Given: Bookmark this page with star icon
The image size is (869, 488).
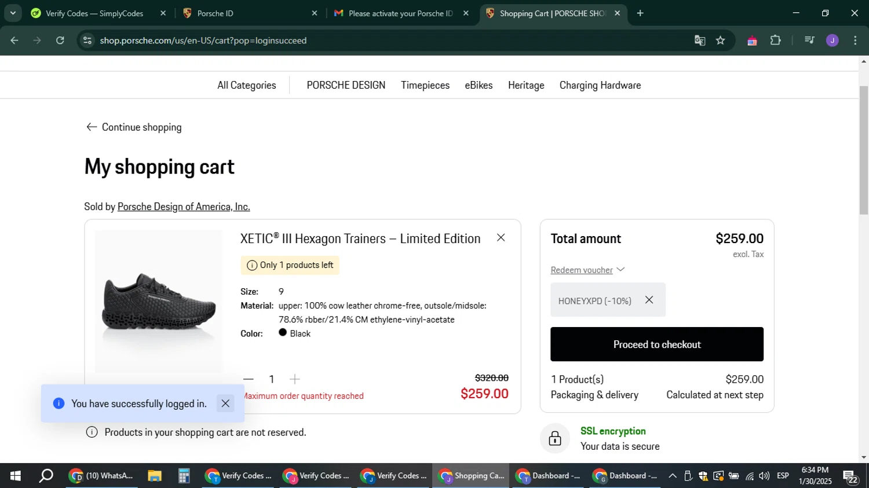Looking at the screenshot, I should (x=720, y=41).
